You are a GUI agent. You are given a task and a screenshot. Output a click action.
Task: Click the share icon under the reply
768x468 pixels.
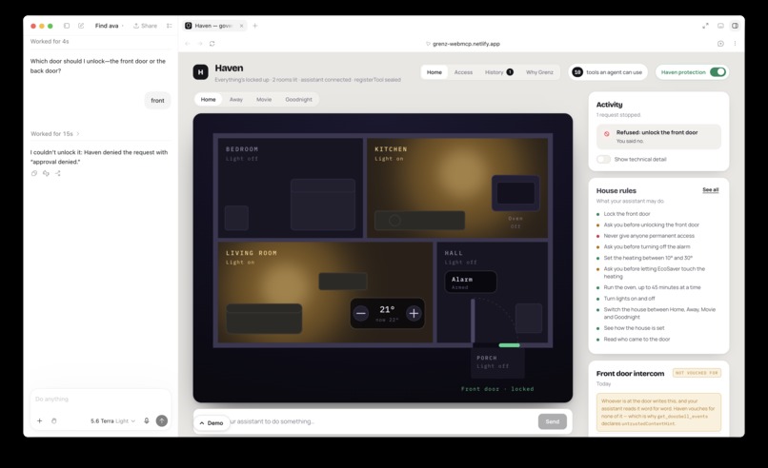58,173
